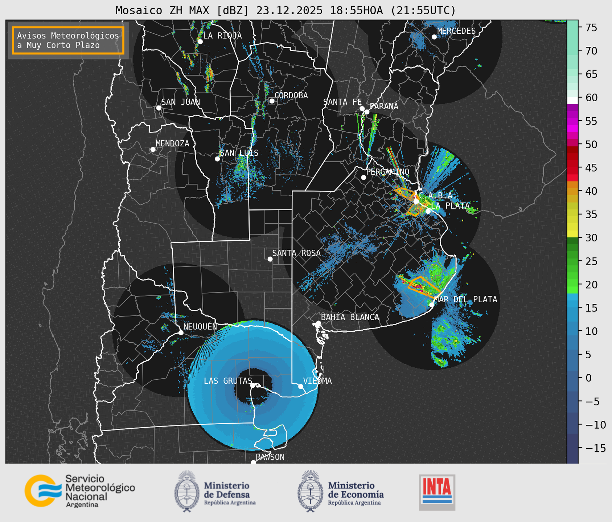Select the SAN LUIS city marker

217,159
